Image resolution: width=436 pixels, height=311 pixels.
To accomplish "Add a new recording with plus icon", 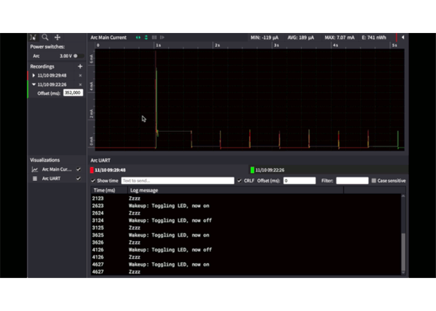I will 80,66.
